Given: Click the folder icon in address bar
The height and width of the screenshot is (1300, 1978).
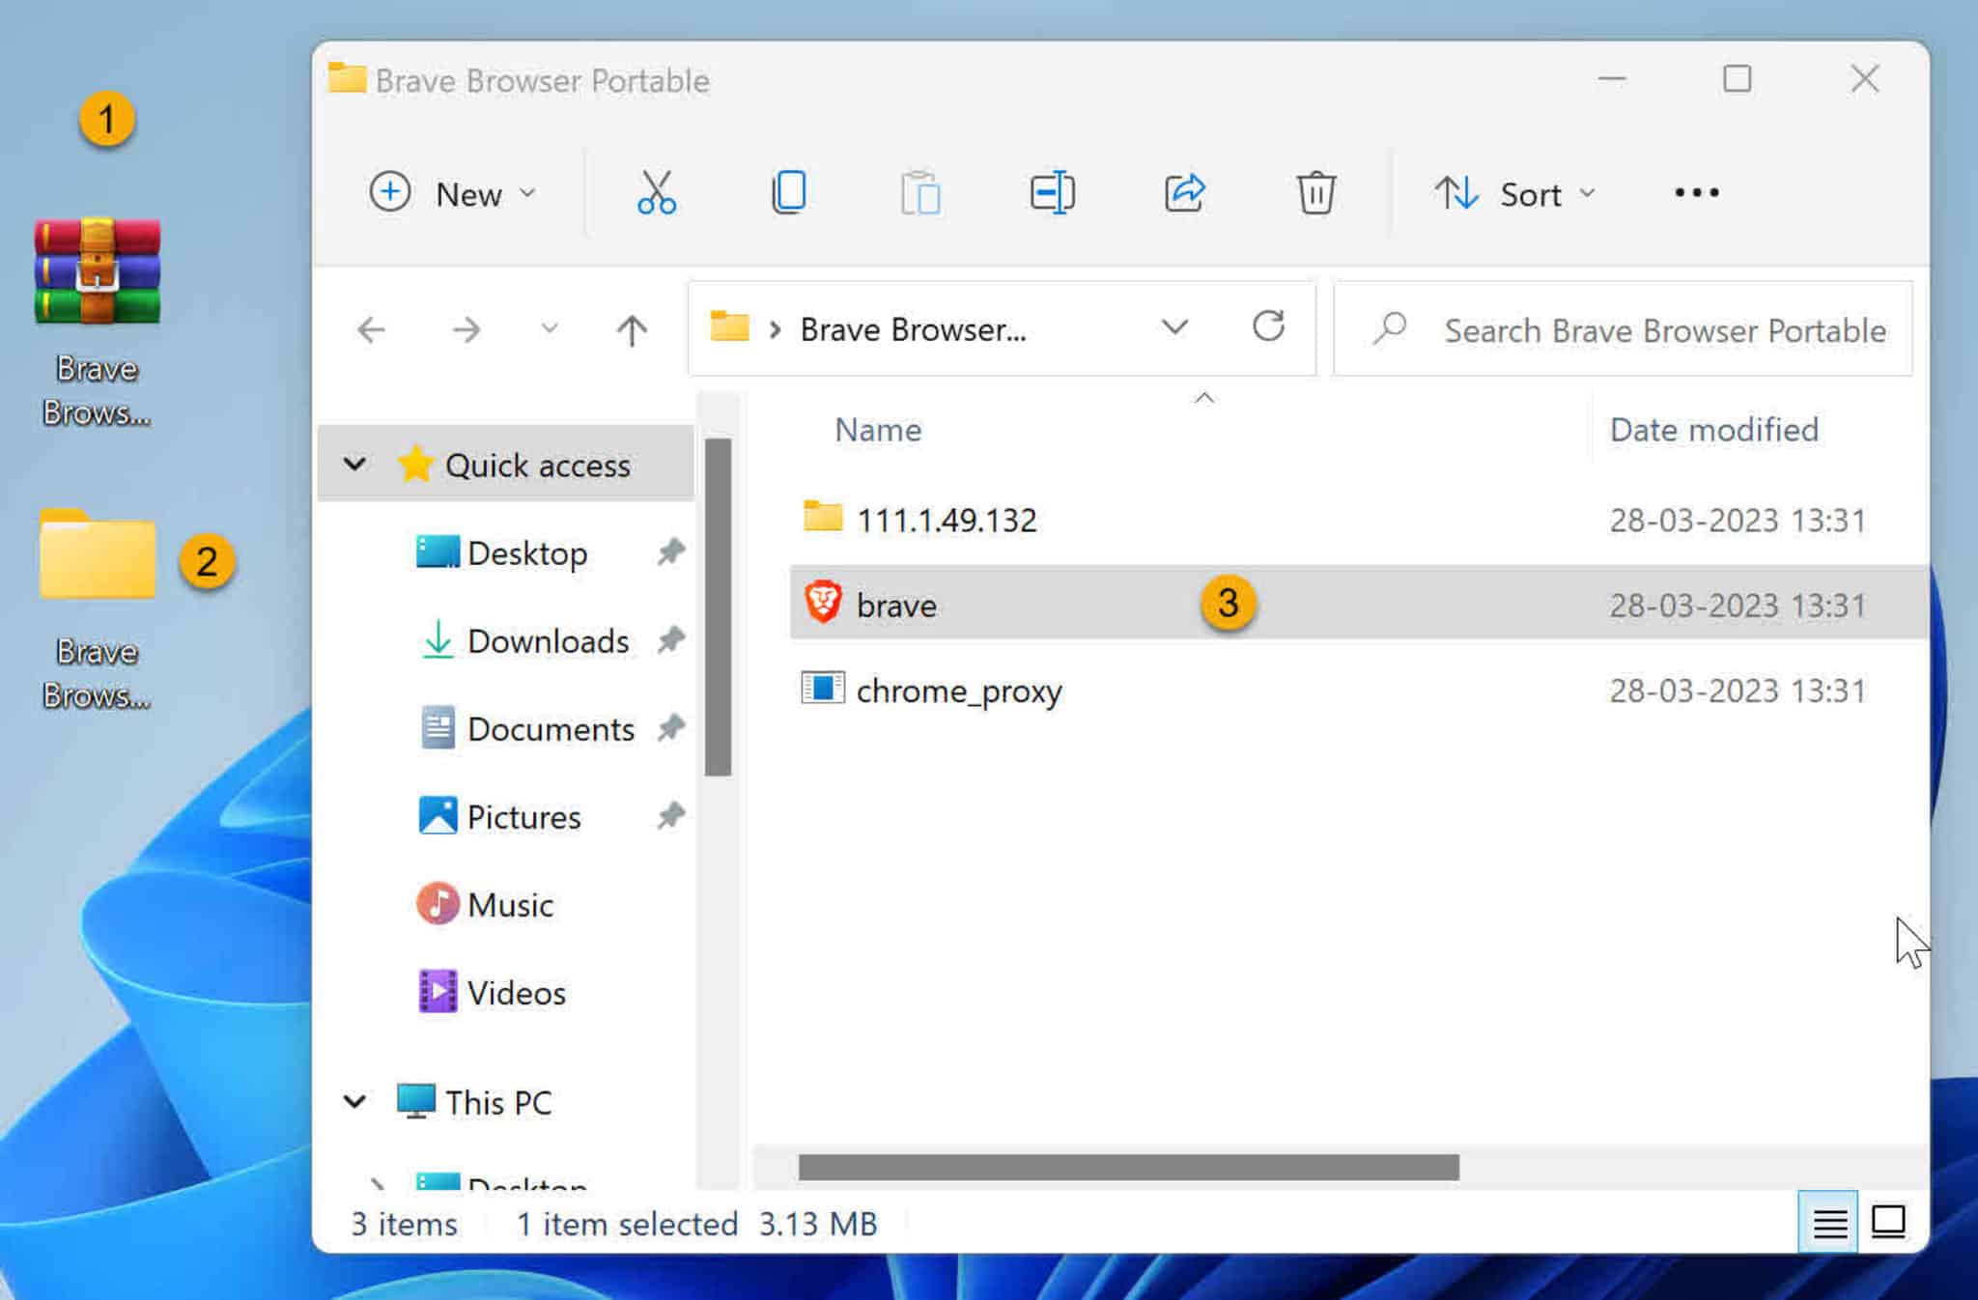Looking at the screenshot, I should point(729,326).
